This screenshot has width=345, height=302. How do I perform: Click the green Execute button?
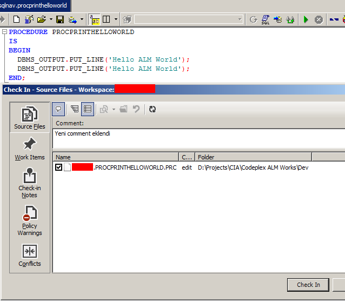click(x=306, y=19)
